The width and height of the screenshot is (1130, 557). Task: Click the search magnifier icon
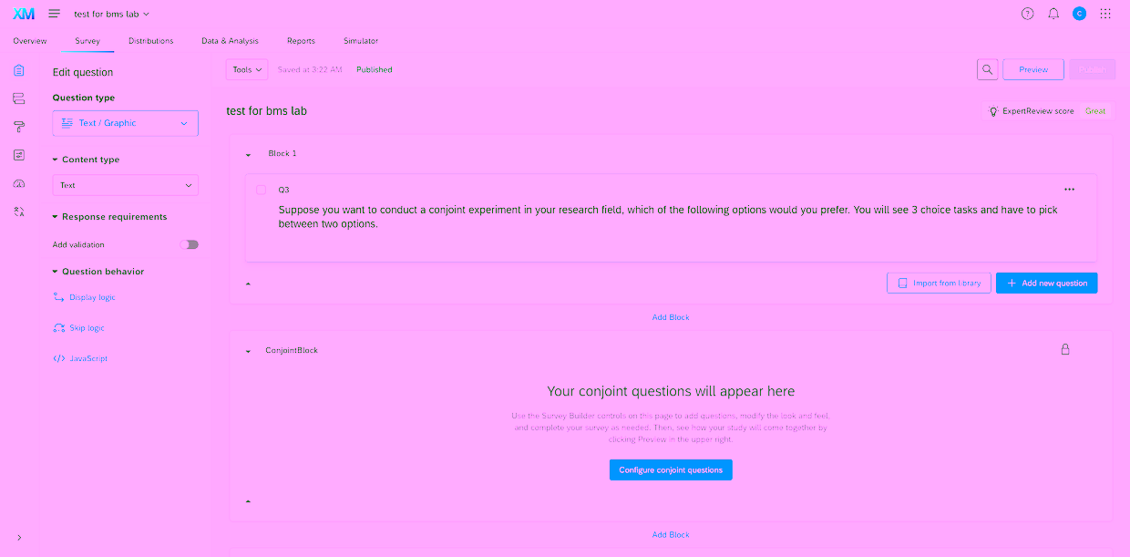pyautogui.click(x=986, y=69)
